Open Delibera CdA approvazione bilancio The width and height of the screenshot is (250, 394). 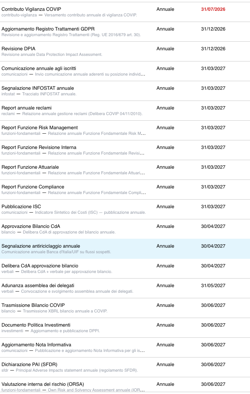[x=125, y=269]
